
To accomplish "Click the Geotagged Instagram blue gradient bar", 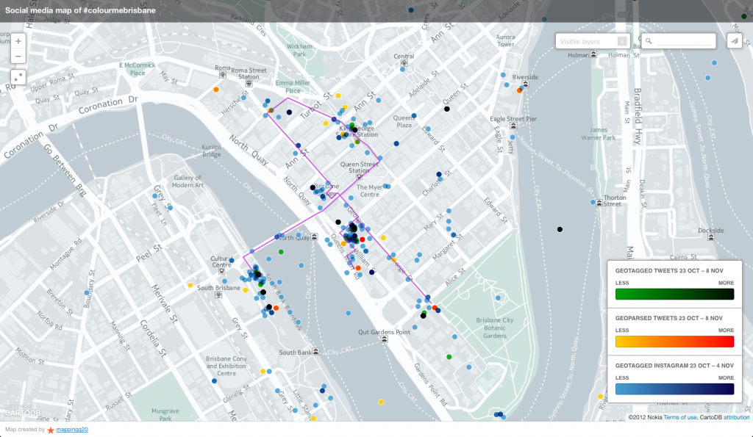I will (674, 389).
